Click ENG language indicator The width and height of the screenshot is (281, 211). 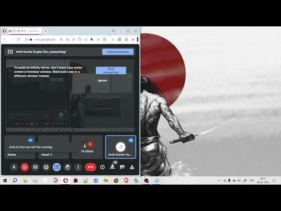[x=252, y=181]
